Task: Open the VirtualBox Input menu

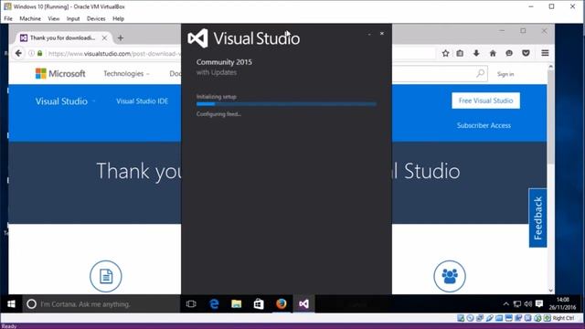Action: [x=73, y=18]
